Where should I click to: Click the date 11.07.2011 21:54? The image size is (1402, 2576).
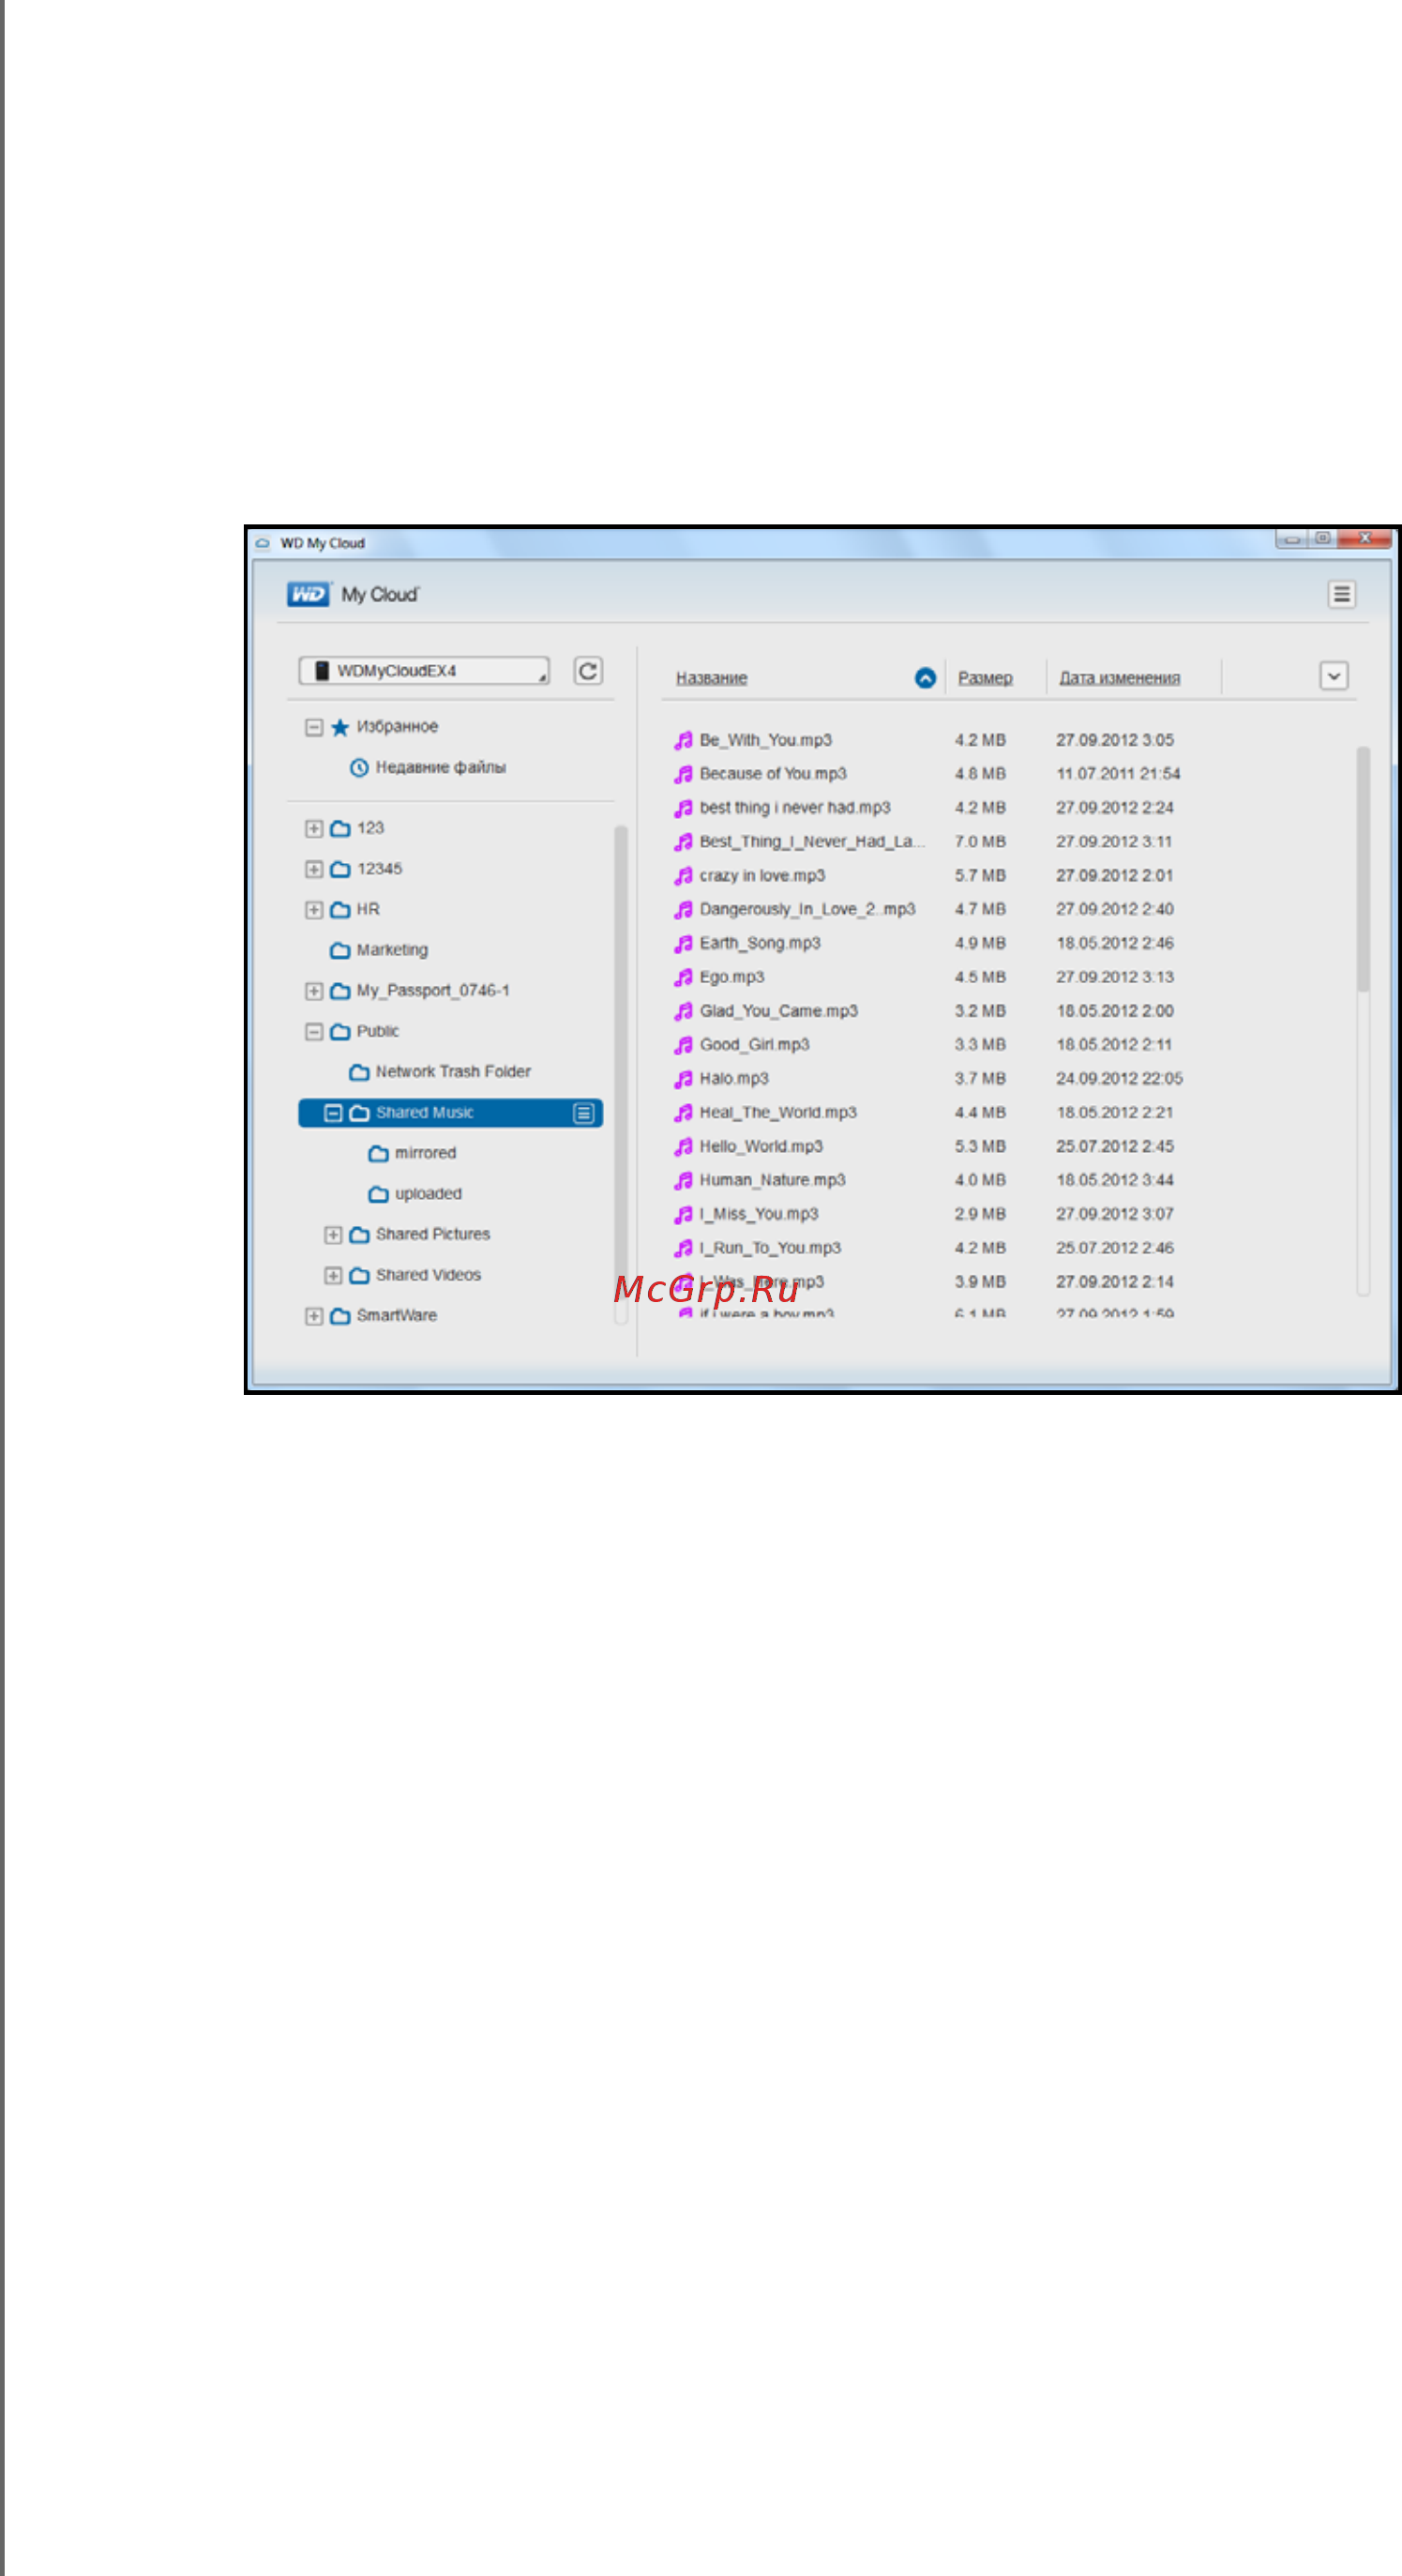[1118, 774]
